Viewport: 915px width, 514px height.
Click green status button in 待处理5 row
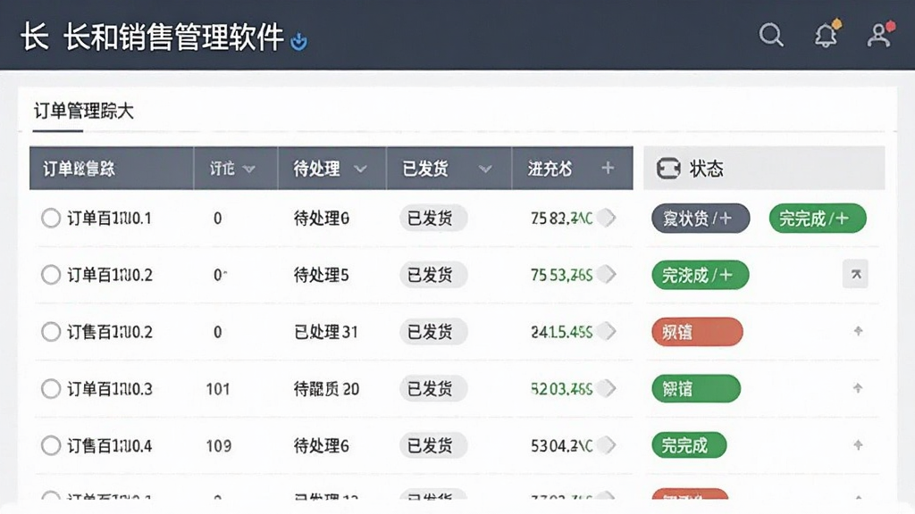(x=701, y=275)
